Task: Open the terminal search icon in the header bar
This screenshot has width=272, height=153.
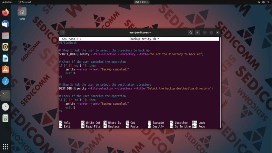Action: (x=190, y=32)
